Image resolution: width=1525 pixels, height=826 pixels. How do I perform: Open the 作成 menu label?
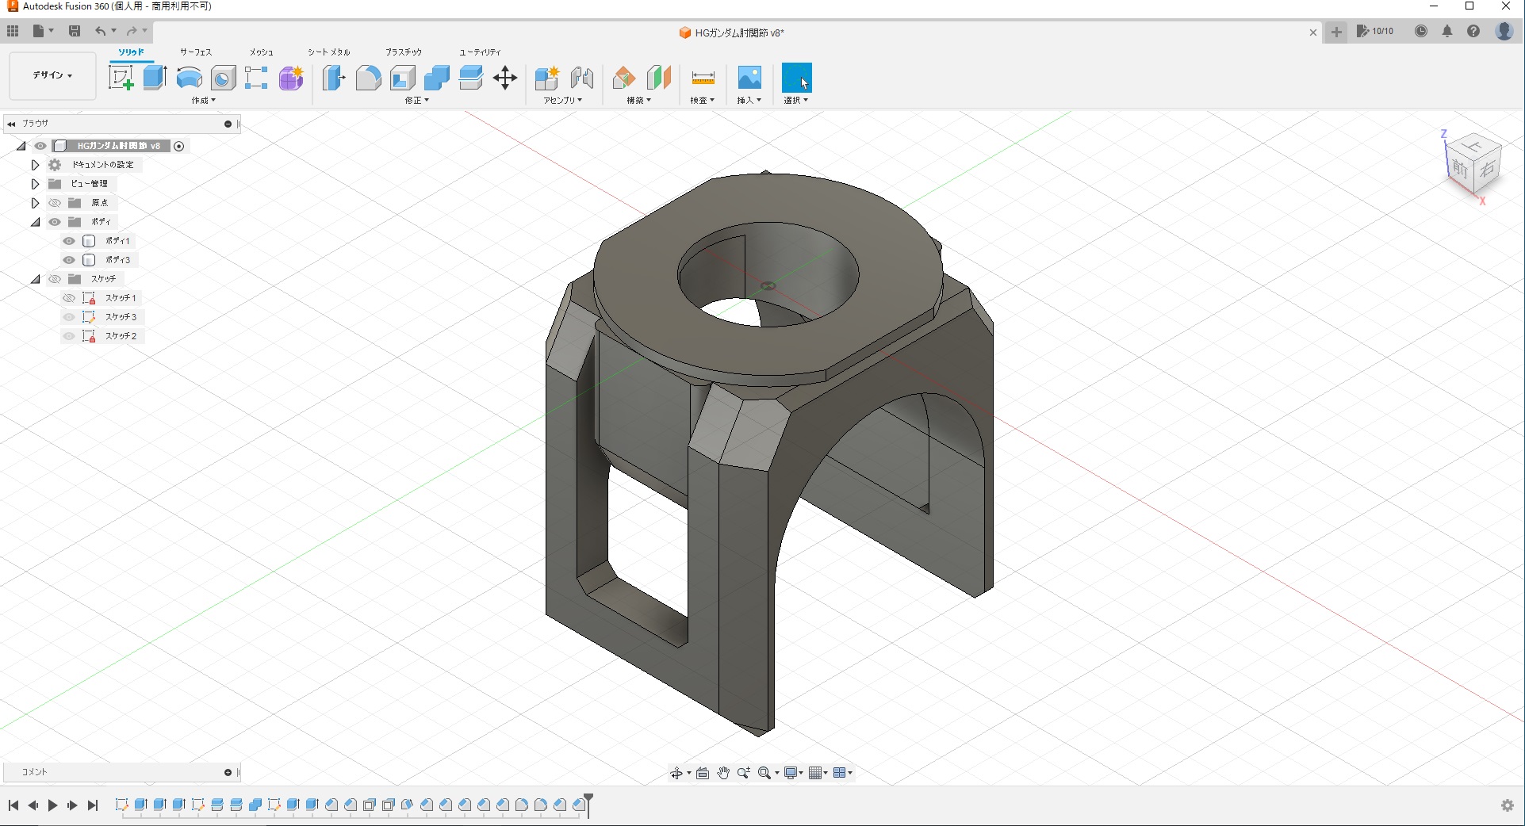click(203, 101)
